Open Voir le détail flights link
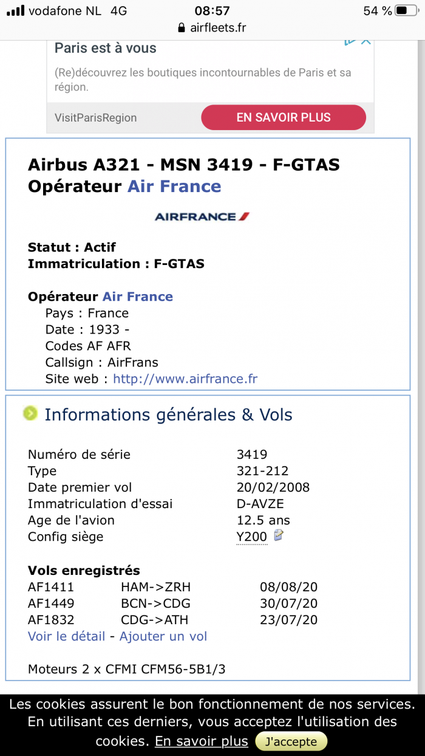 pos(66,636)
